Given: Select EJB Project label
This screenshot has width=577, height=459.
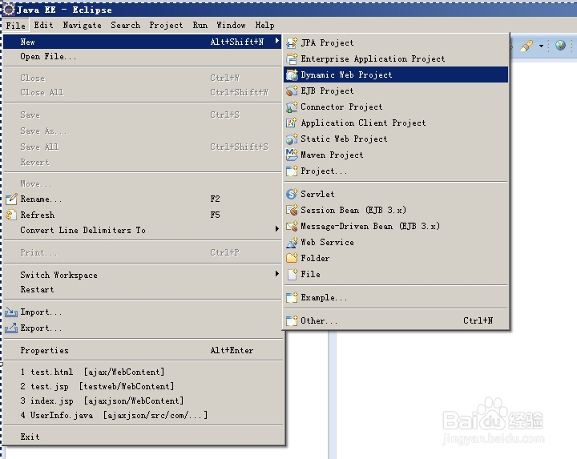Looking at the screenshot, I should click(x=327, y=91).
